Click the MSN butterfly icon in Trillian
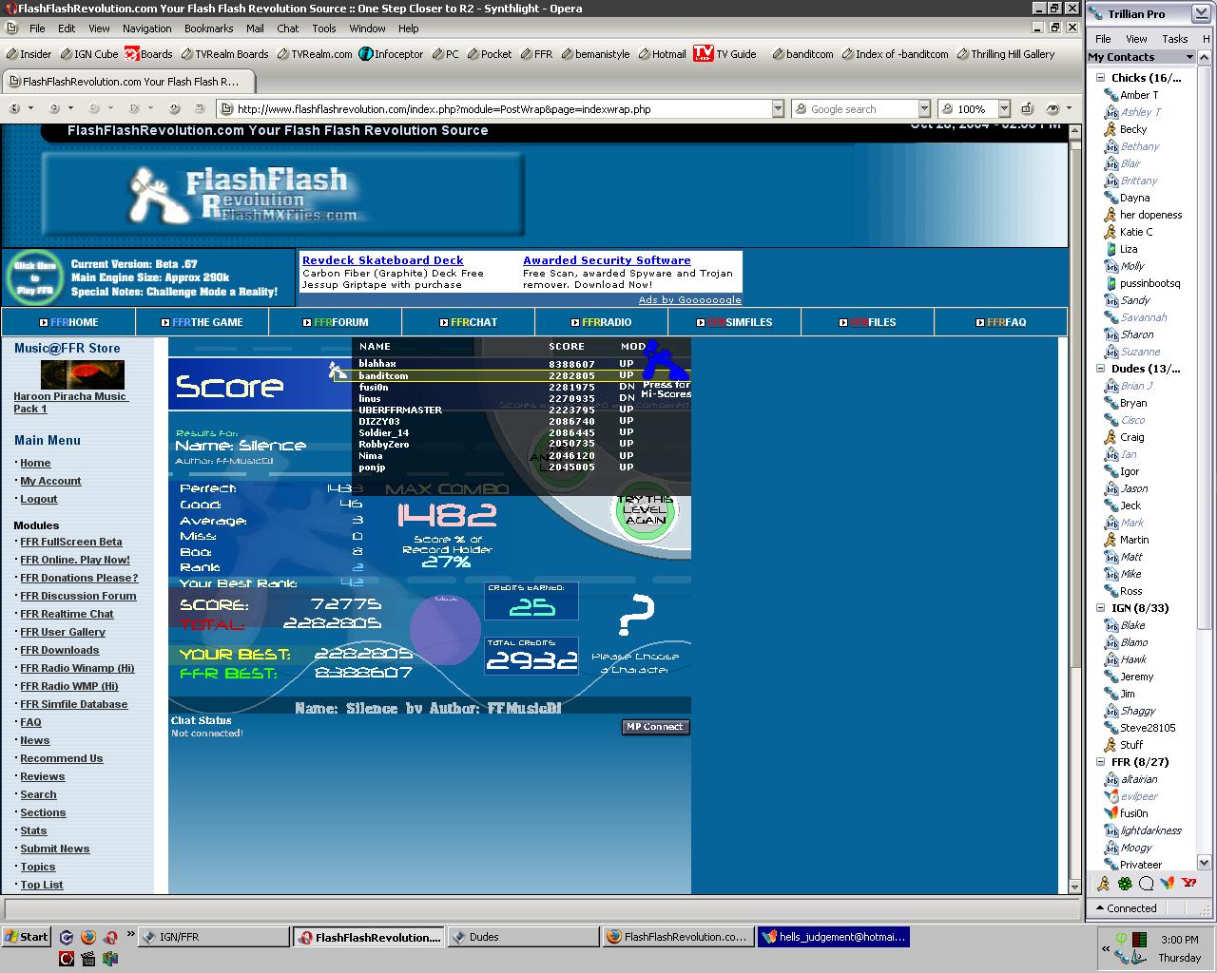This screenshot has width=1217, height=973. (1169, 883)
